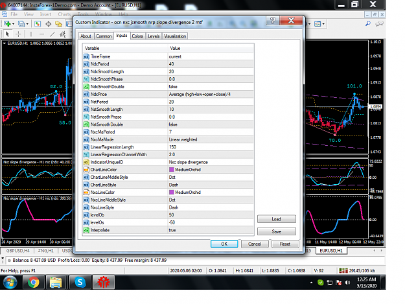Select the cursor arrow tool
The image size is (405, 304).
[8, 34]
